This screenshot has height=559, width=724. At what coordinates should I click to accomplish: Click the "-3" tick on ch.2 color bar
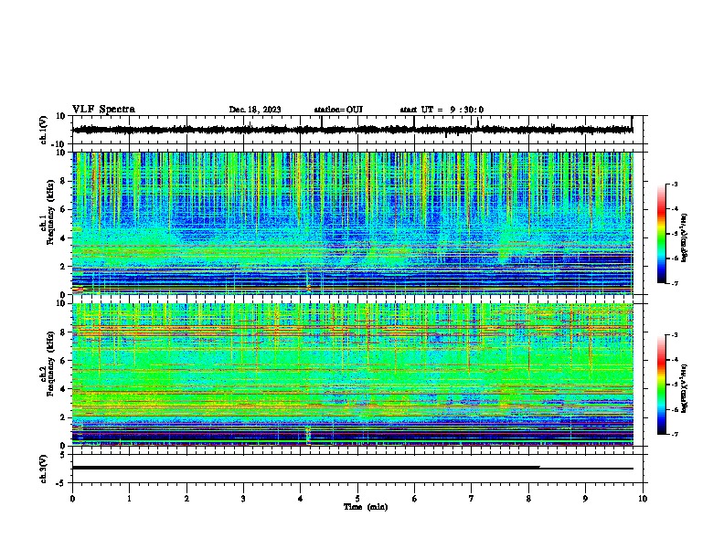pos(675,335)
